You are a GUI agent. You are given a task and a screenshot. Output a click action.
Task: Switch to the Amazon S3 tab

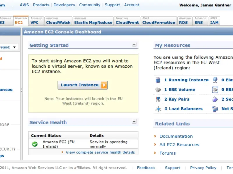click(6, 21)
